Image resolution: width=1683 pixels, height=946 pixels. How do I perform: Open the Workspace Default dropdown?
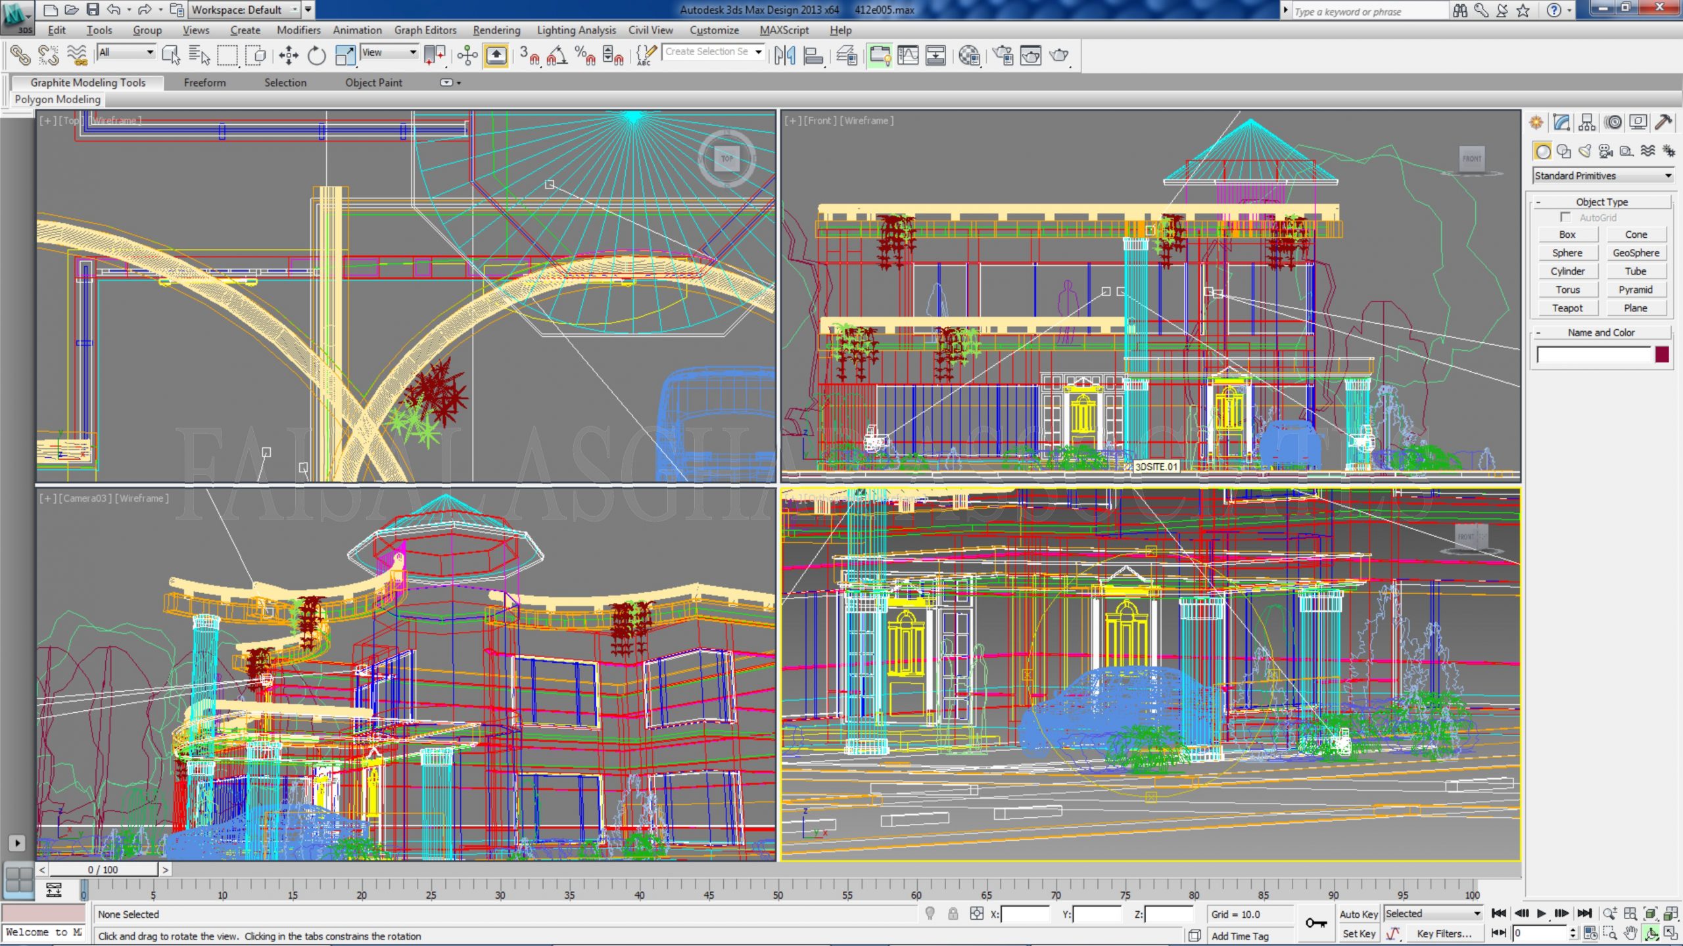pyautogui.click(x=245, y=10)
